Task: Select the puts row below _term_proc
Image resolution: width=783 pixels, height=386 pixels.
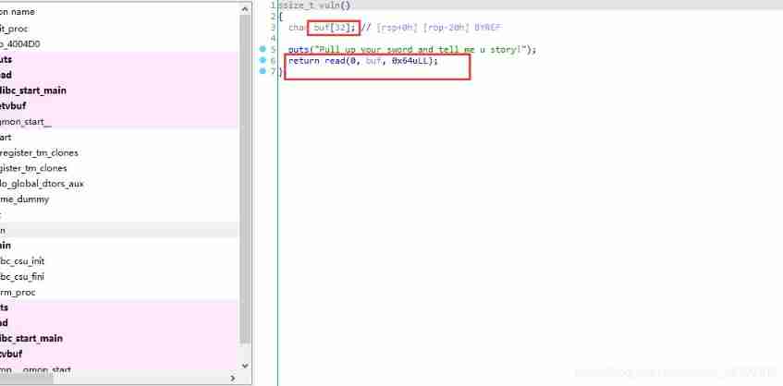Action: pos(119,308)
